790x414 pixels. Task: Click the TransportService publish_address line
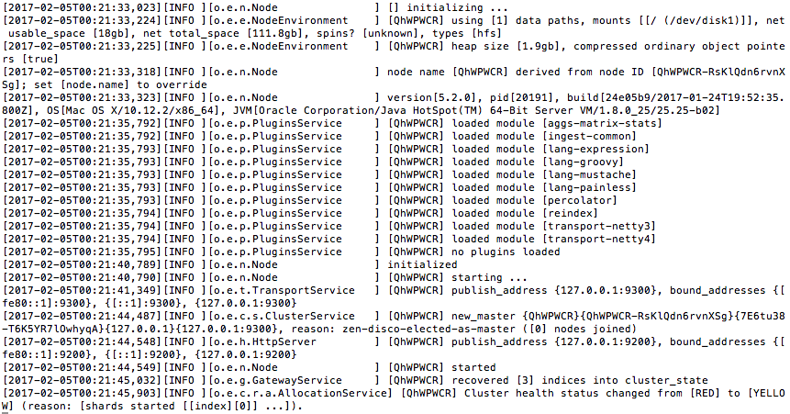tap(394, 297)
